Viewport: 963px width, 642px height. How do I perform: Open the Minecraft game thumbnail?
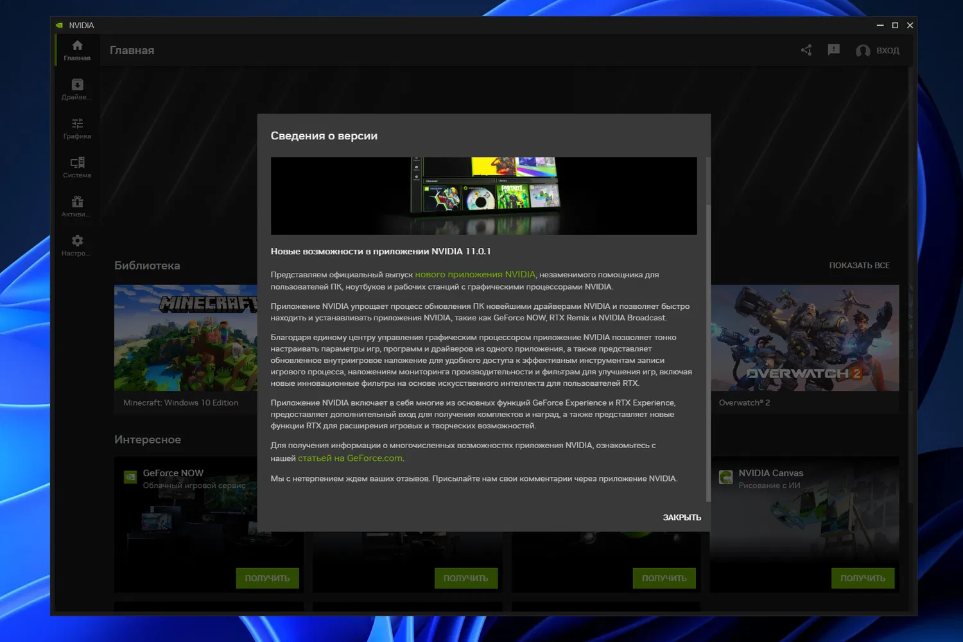186,338
